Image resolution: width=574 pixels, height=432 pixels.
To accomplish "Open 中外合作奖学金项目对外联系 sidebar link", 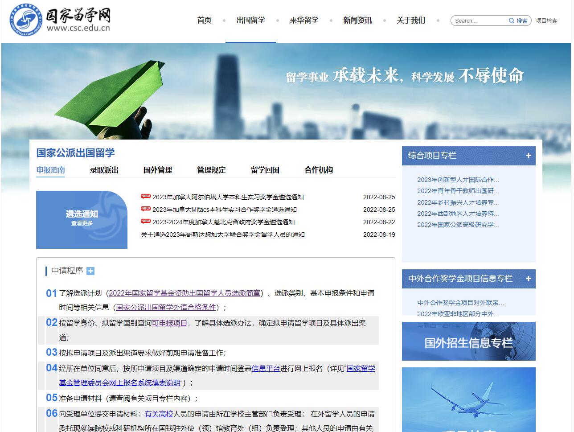I will 460,303.
